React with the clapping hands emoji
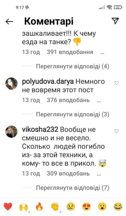The image size is (126, 216). tap(55, 207)
